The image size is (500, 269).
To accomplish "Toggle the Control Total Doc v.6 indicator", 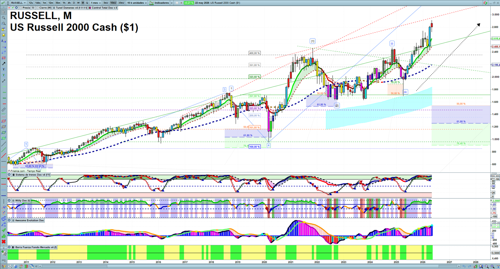I will click(90, 8).
